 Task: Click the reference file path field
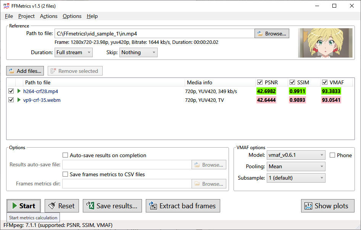pos(155,34)
